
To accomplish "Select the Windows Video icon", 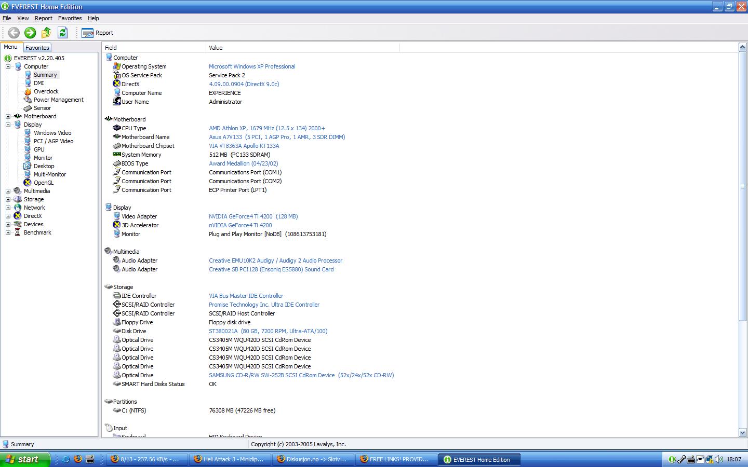I will (28, 133).
